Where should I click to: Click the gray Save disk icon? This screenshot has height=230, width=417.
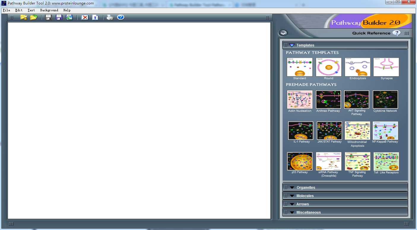[x=48, y=17]
